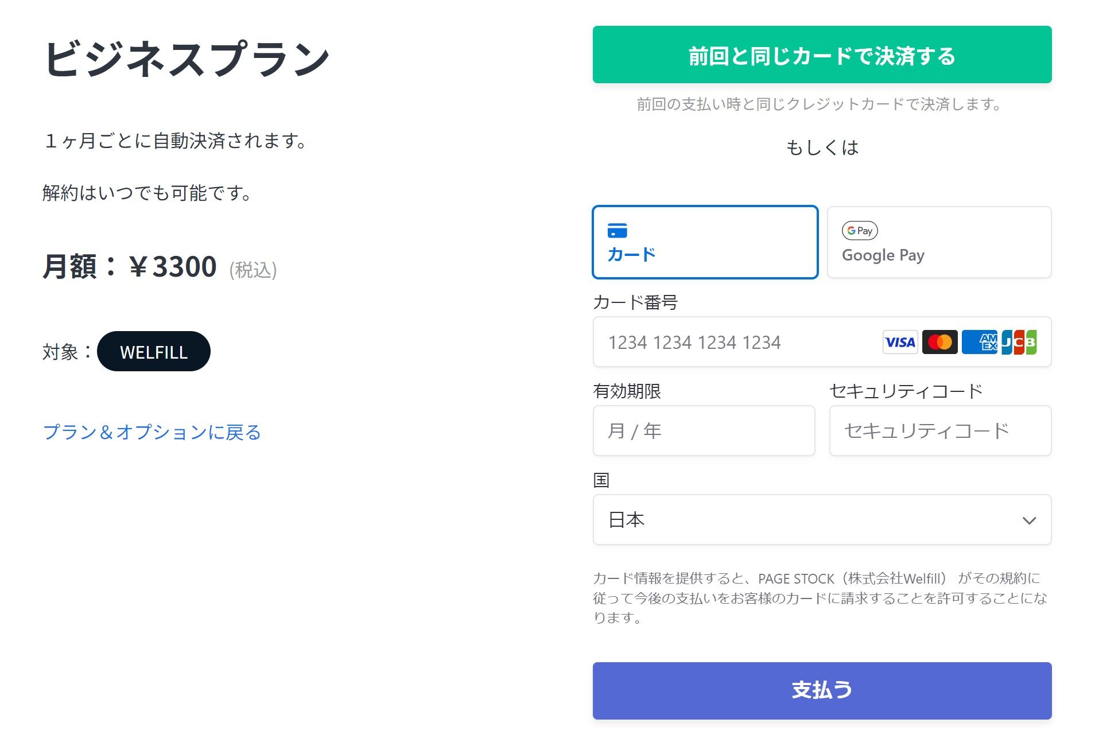Click the G Pay logo icon
The height and width of the screenshot is (754, 1095).
[859, 231]
